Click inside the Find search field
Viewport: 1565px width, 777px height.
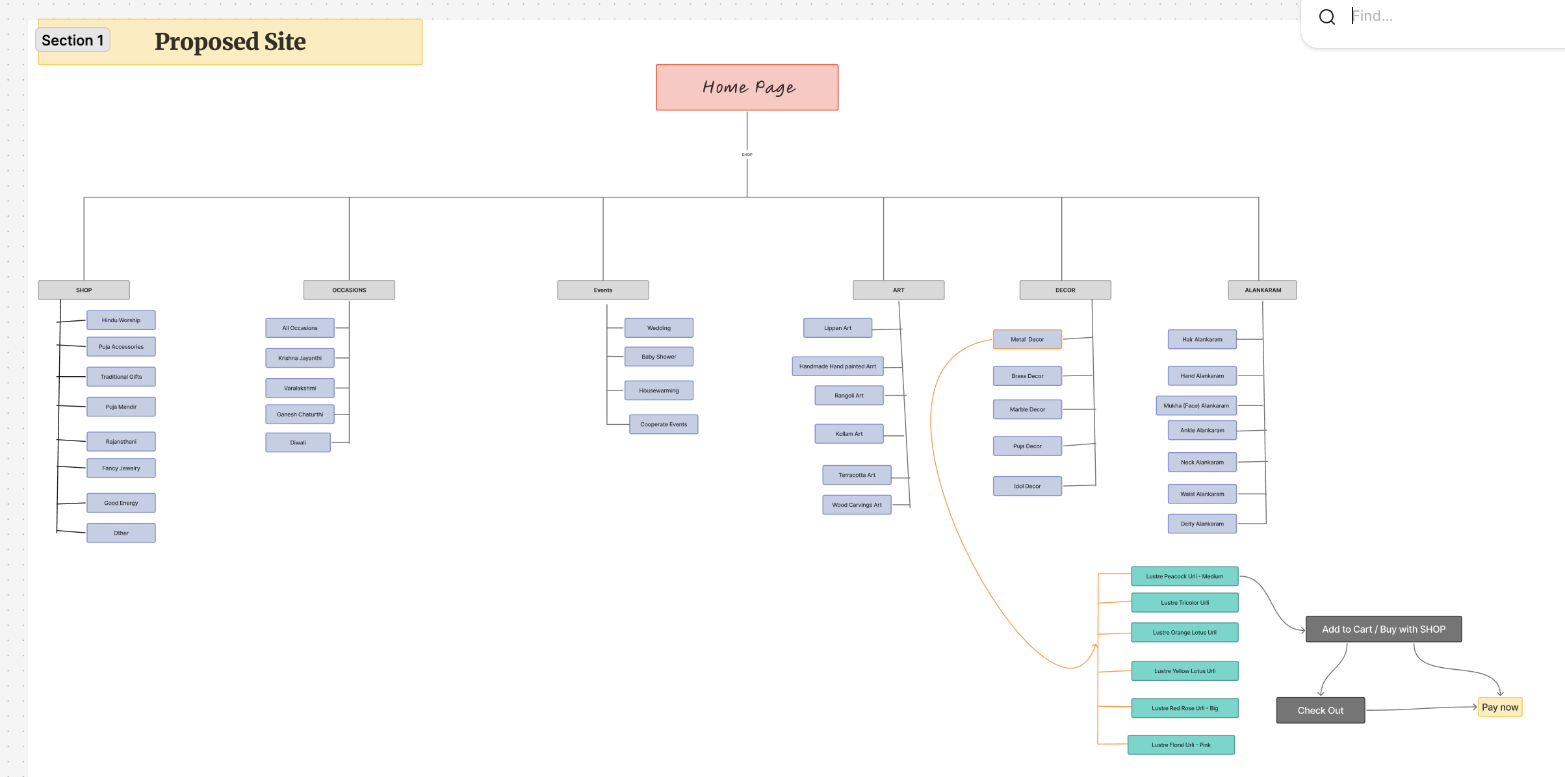pyautogui.click(x=1417, y=16)
